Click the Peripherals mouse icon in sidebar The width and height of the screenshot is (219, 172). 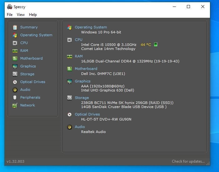(x=15, y=97)
